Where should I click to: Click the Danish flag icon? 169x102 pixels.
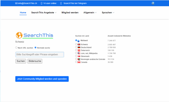(79, 56)
